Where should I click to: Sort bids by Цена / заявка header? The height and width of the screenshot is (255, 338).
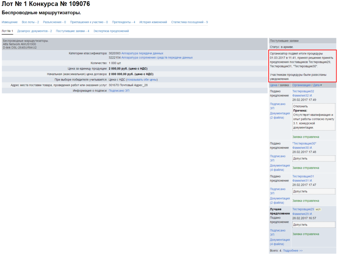(279, 85)
